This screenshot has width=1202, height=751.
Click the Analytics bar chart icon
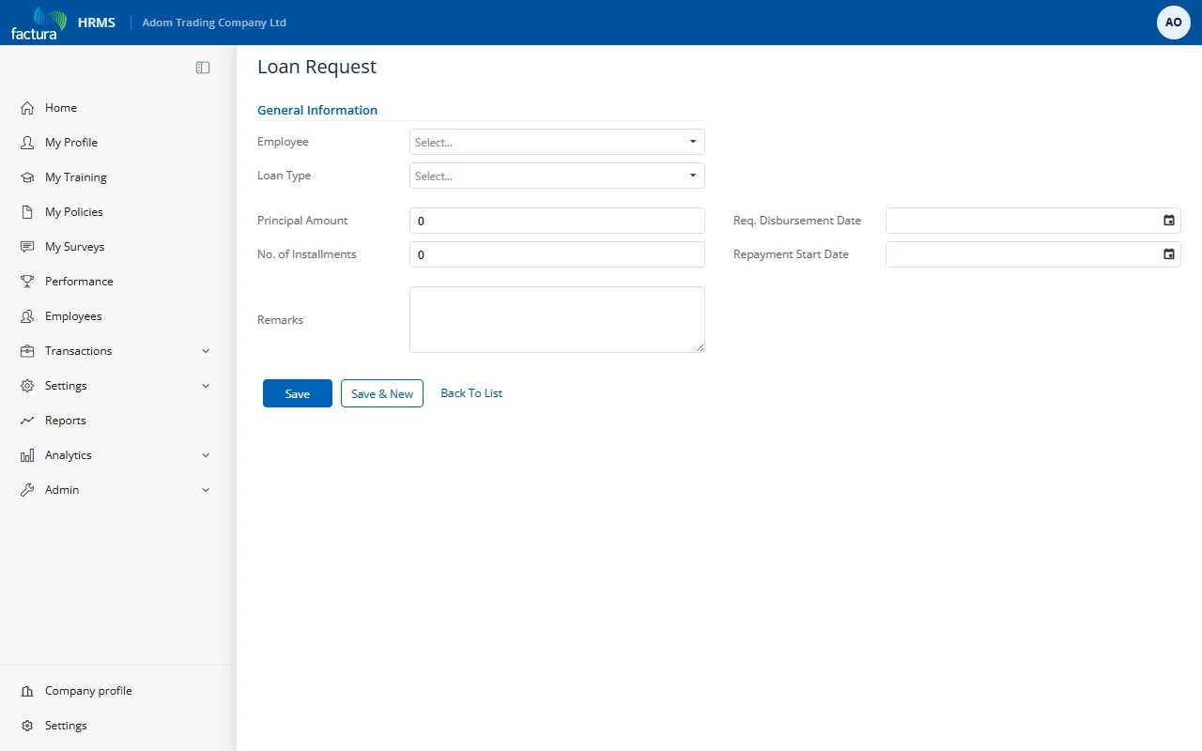pyautogui.click(x=27, y=455)
